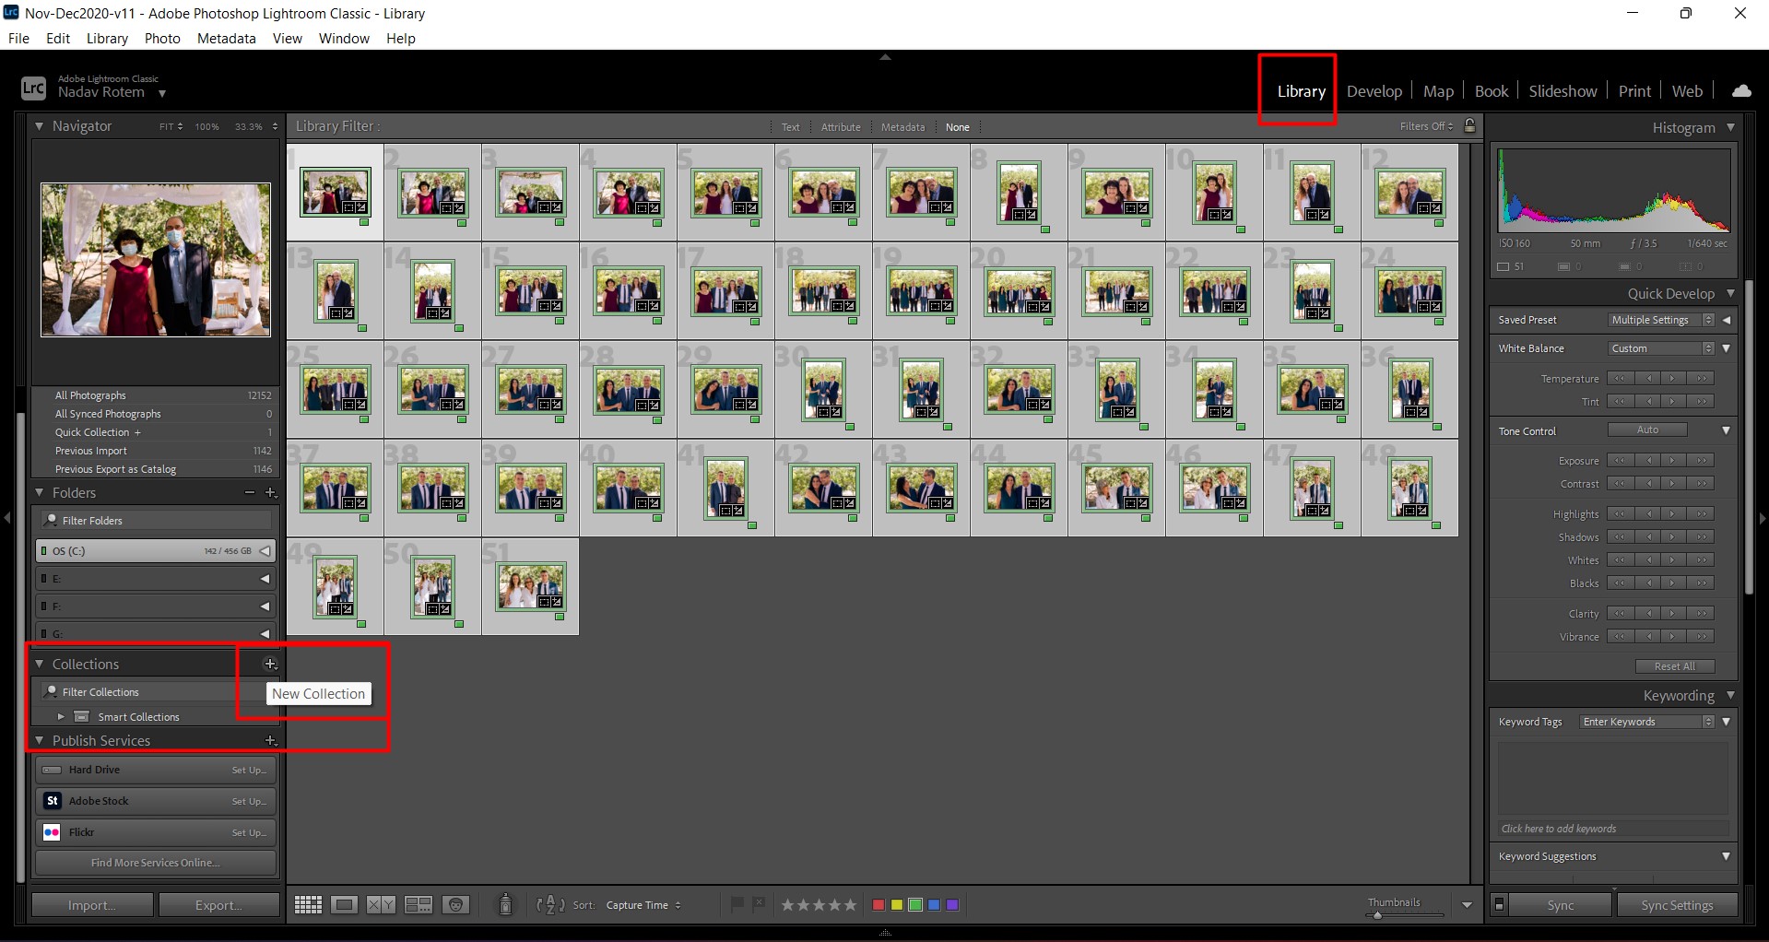This screenshot has height=942, width=1769.
Task: Click plus icon on Publish Services header
Action: pos(270,740)
